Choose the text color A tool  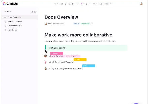81,4
